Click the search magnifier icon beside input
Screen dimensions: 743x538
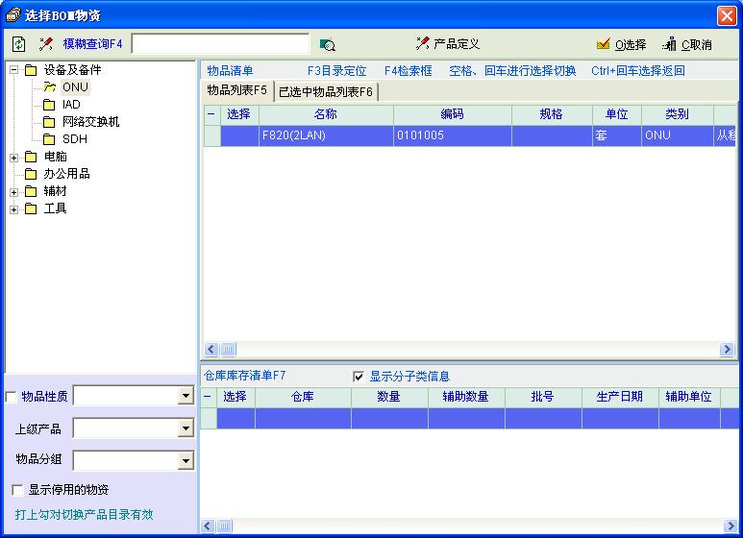pos(327,44)
